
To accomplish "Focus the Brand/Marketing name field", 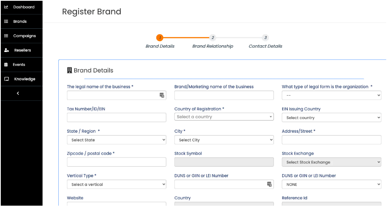I will pyautogui.click(x=224, y=95).
